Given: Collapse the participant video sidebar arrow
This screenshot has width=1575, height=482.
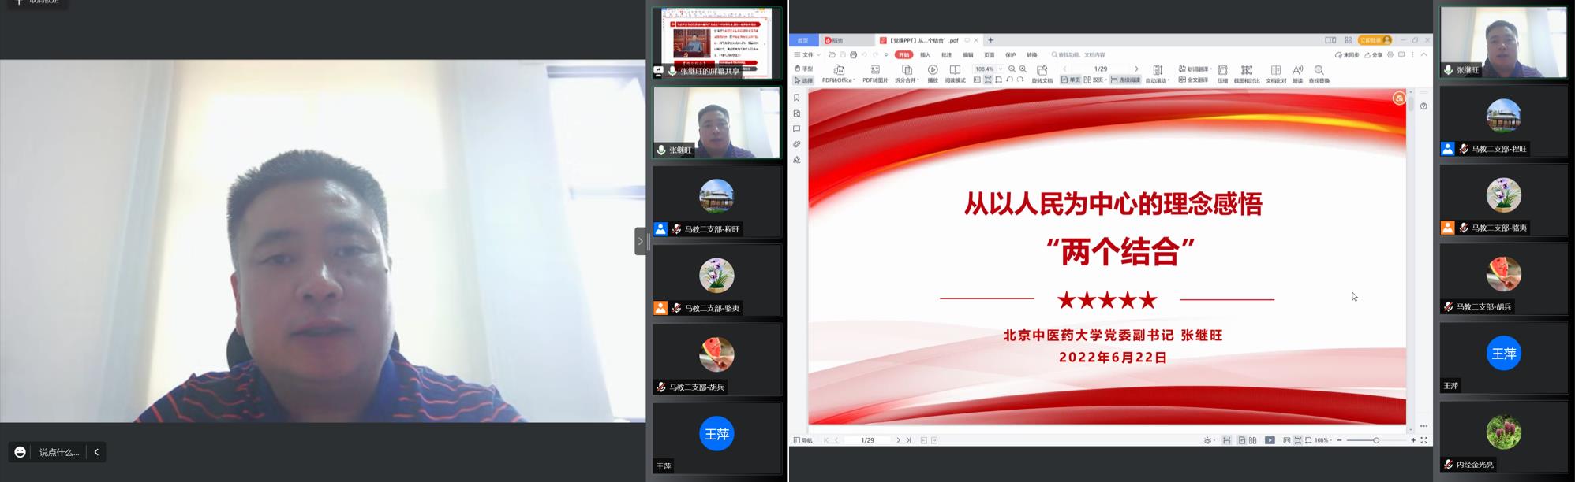Looking at the screenshot, I should (x=640, y=241).
